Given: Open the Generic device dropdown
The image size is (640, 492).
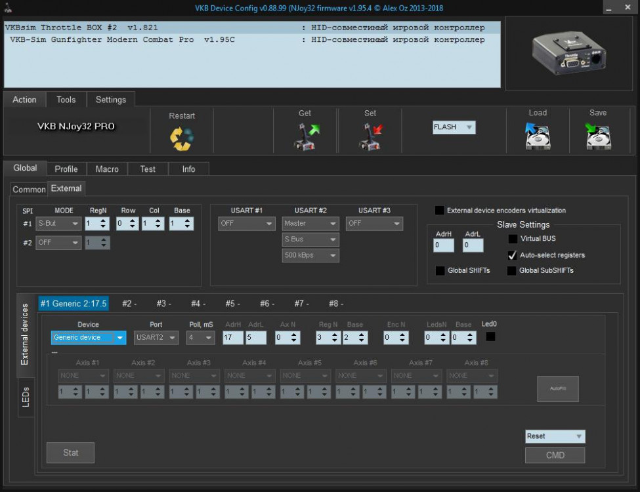Looking at the screenshot, I should (89, 338).
